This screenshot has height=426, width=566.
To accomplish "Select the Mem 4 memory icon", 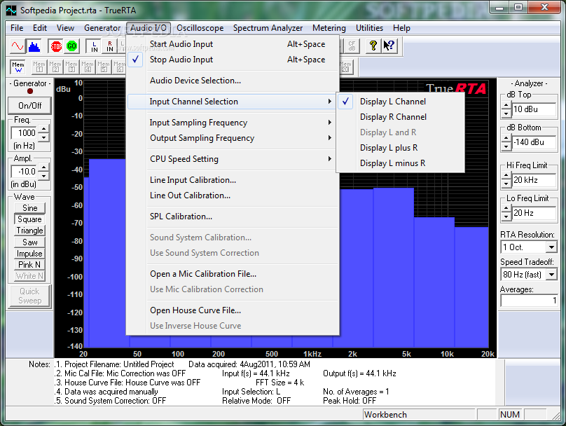I will coord(88,67).
